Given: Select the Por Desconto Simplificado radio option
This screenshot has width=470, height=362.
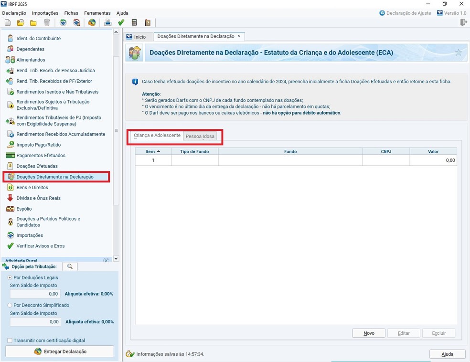Looking at the screenshot, I should pyautogui.click(x=10, y=305).
